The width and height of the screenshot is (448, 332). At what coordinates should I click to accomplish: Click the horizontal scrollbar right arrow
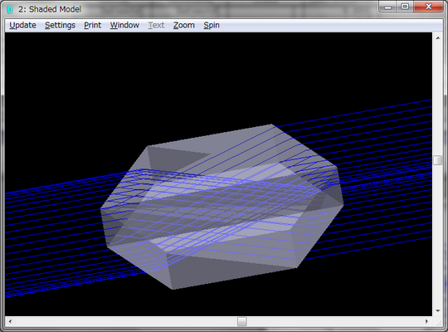[427, 321]
